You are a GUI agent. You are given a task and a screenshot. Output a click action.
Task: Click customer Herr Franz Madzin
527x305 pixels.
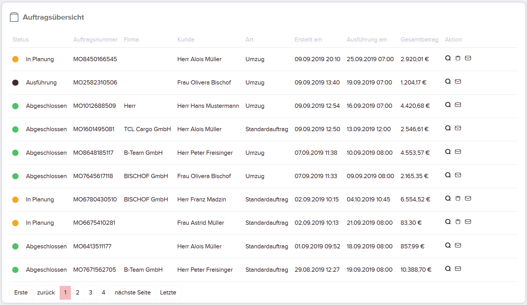[x=202, y=199]
